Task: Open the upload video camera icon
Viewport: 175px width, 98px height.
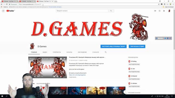Action: (x=155, y=11)
